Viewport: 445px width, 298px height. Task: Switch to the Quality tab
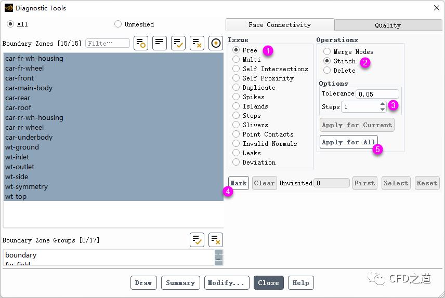[388, 25]
